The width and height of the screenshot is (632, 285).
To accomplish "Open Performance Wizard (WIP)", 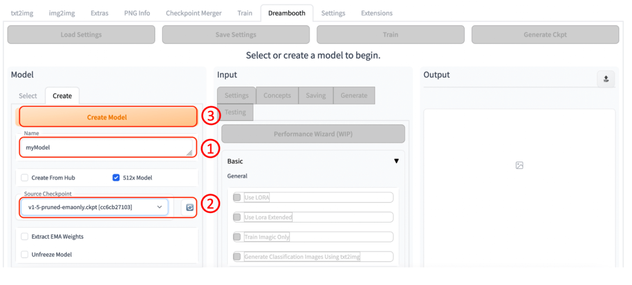I will coord(313,134).
